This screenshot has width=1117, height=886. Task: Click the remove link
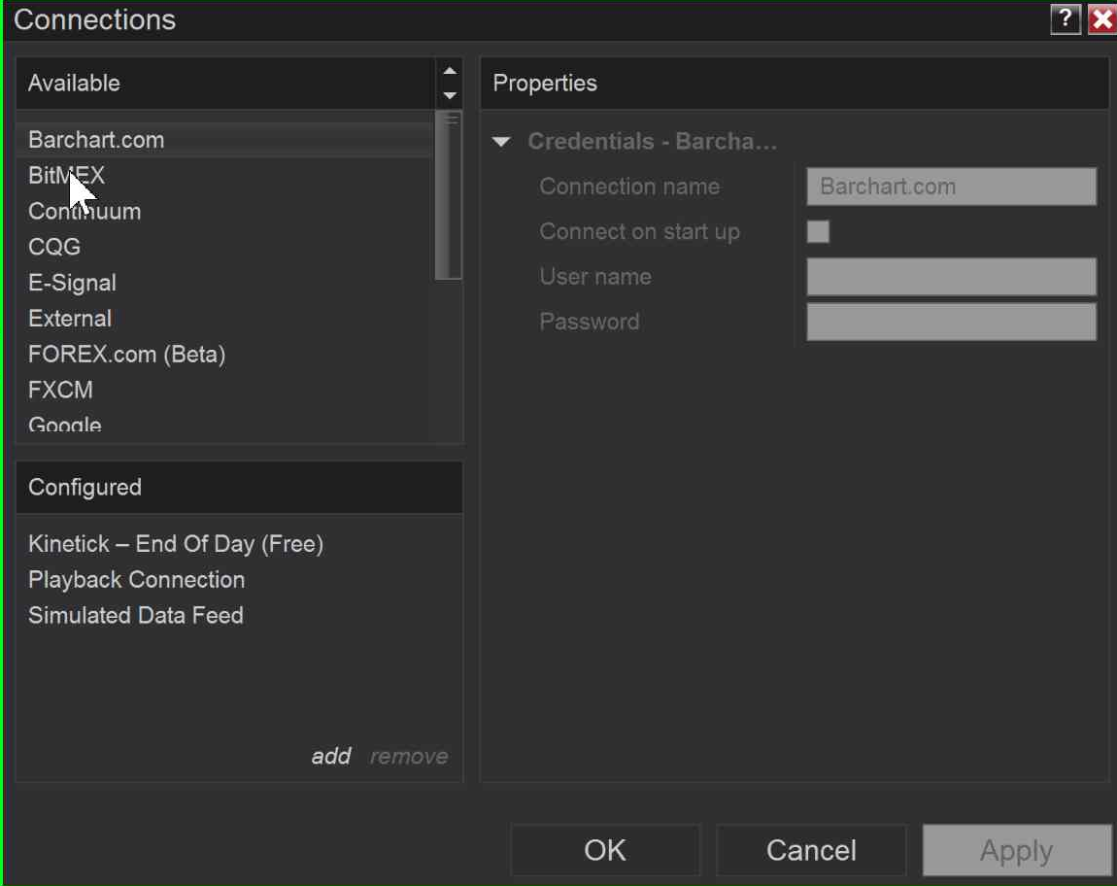click(409, 756)
